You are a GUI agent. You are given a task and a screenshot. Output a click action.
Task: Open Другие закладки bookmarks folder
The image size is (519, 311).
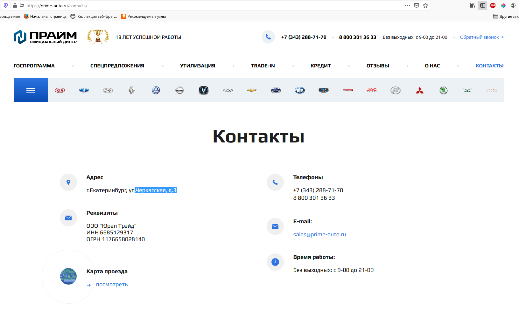point(506,16)
